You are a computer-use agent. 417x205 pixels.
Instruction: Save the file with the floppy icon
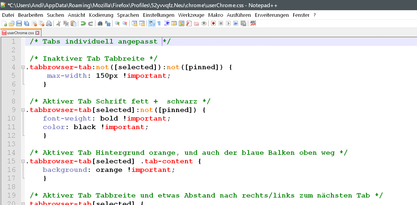point(19,23)
